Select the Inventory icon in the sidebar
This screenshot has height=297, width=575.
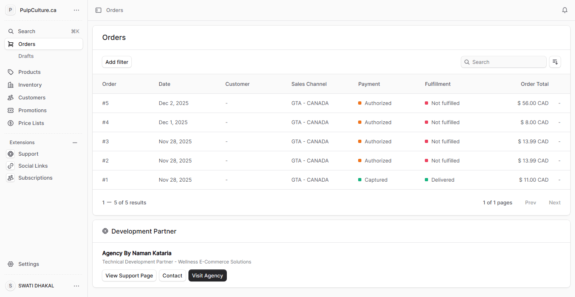pos(11,85)
